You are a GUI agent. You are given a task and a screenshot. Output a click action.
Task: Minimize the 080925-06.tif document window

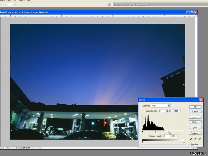[x=188, y=12]
